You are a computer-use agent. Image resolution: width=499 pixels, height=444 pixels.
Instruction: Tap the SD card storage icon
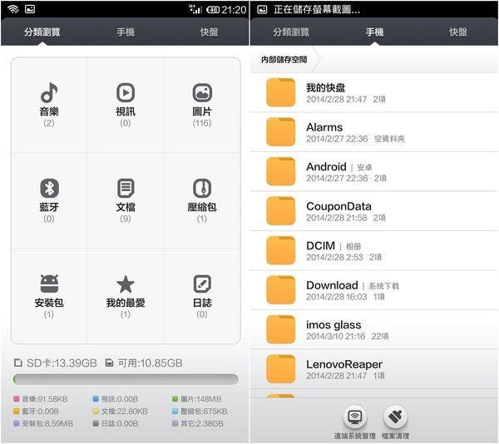[x=18, y=363]
